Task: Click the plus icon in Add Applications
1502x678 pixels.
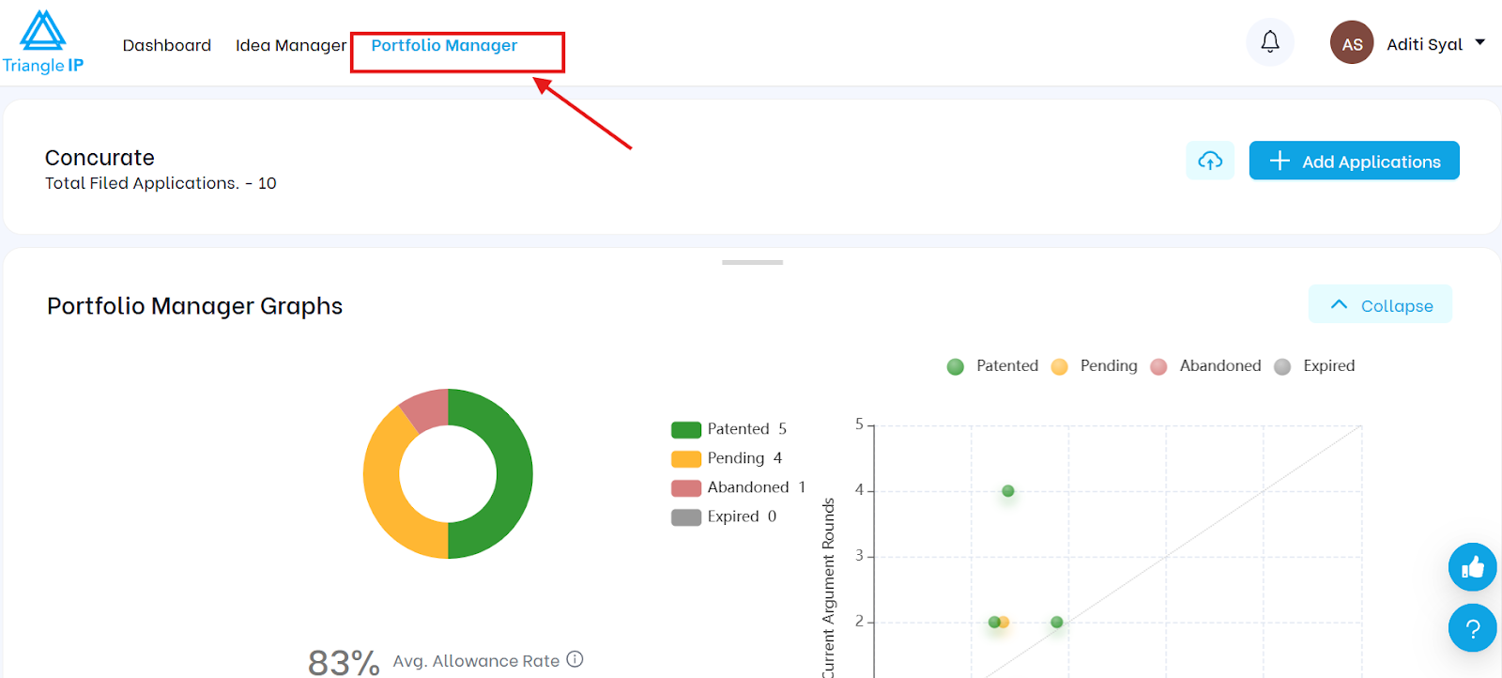Action: coord(1280,161)
